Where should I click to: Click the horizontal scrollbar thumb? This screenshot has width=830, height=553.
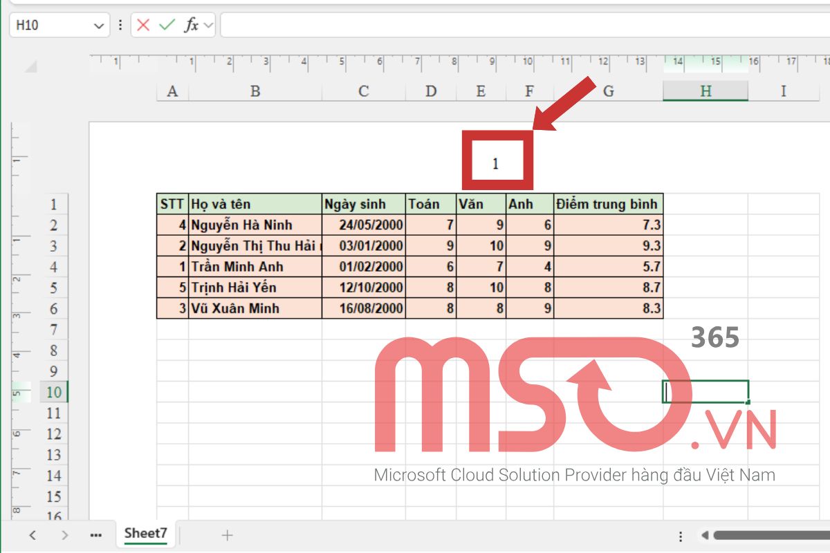pyautogui.click(x=771, y=535)
